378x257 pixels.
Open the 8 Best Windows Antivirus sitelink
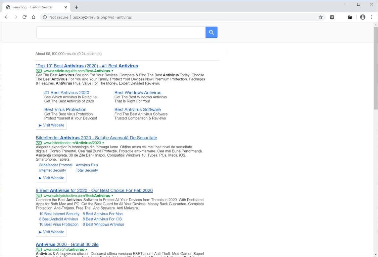point(103,225)
